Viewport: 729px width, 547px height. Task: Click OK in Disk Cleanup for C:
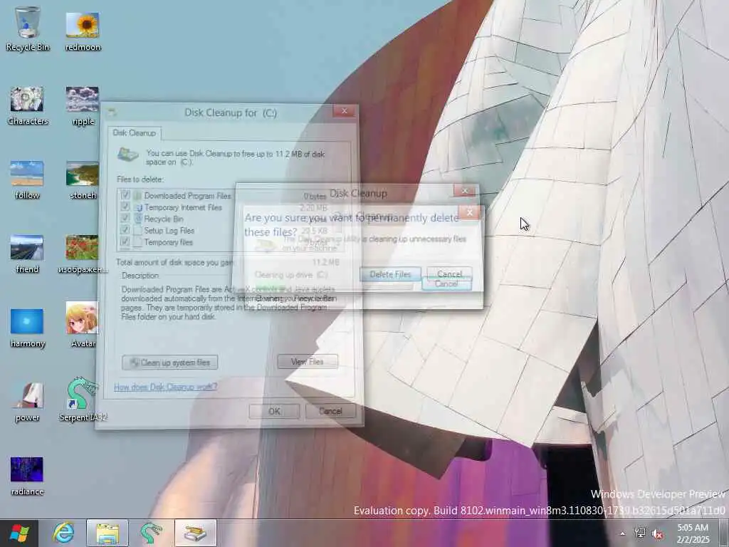(274, 411)
